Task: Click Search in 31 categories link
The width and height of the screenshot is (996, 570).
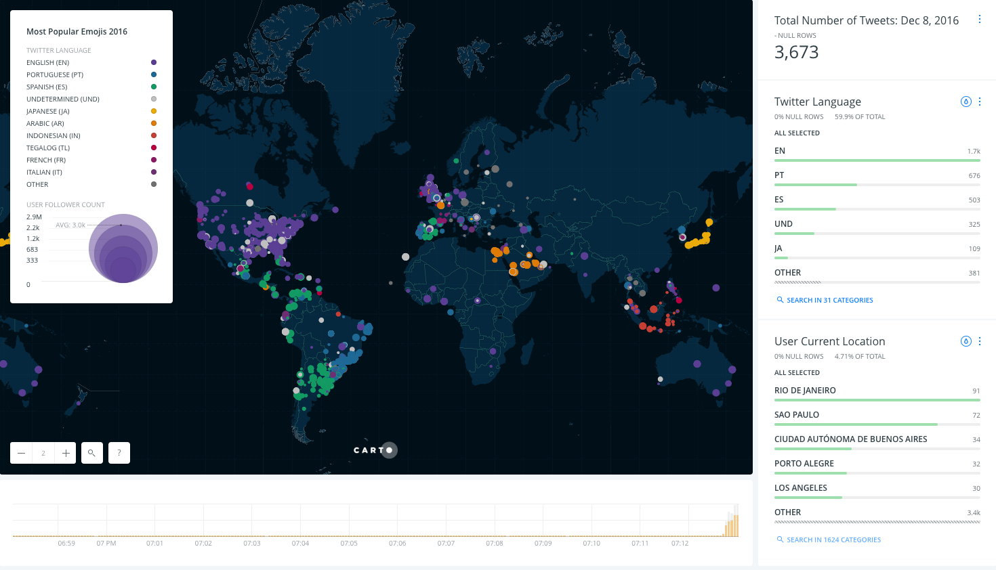Action: (829, 300)
